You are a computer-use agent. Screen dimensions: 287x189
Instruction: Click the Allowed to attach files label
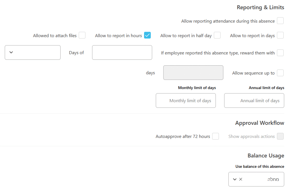pos(55,36)
